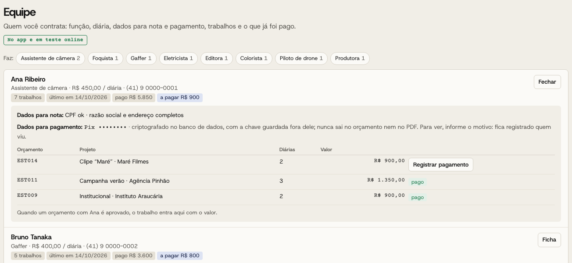This screenshot has width=572, height=263.
Task: Click the 'No app e em teste online' badge
Action: point(45,40)
